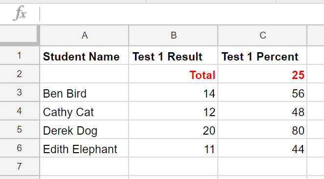
Task: Select row 1 header
Action: pos(20,56)
